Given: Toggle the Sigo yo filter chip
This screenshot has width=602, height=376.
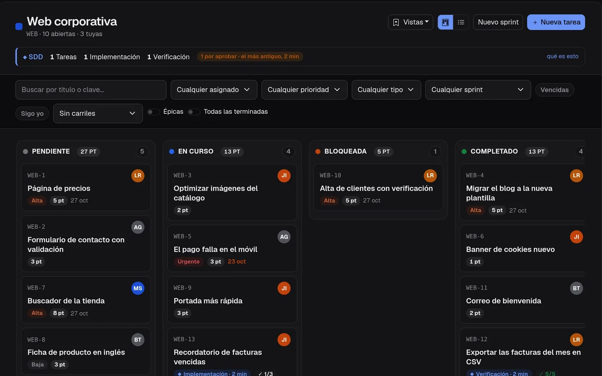Looking at the screenshot, I should 32,113.
